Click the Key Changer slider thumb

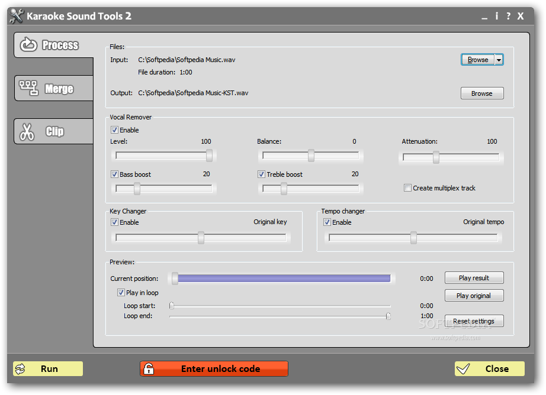201,238
